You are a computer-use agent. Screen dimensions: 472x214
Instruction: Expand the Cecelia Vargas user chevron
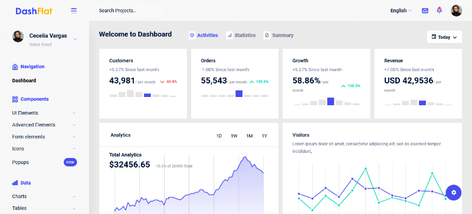pos(75,39)
